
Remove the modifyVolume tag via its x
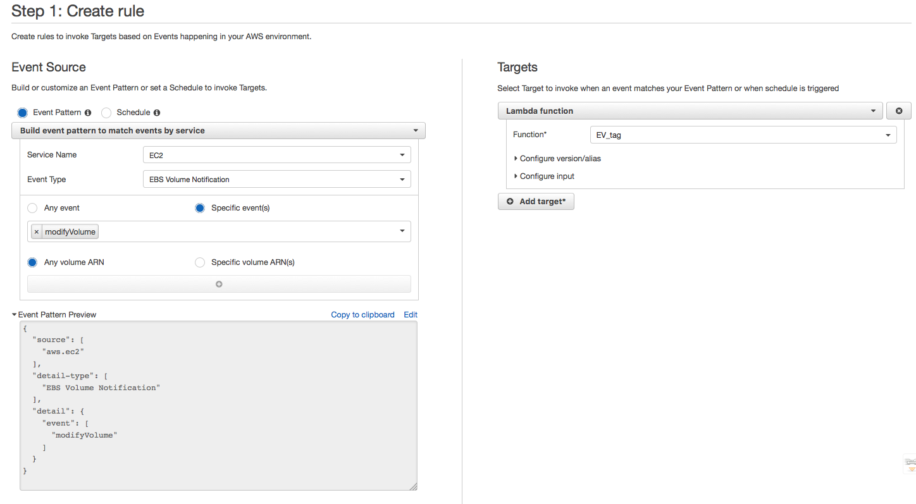pos(37,232)
